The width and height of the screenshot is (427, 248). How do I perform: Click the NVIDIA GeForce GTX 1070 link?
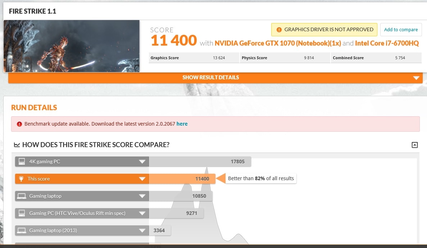pyautogui.click(x=277, y=43)
